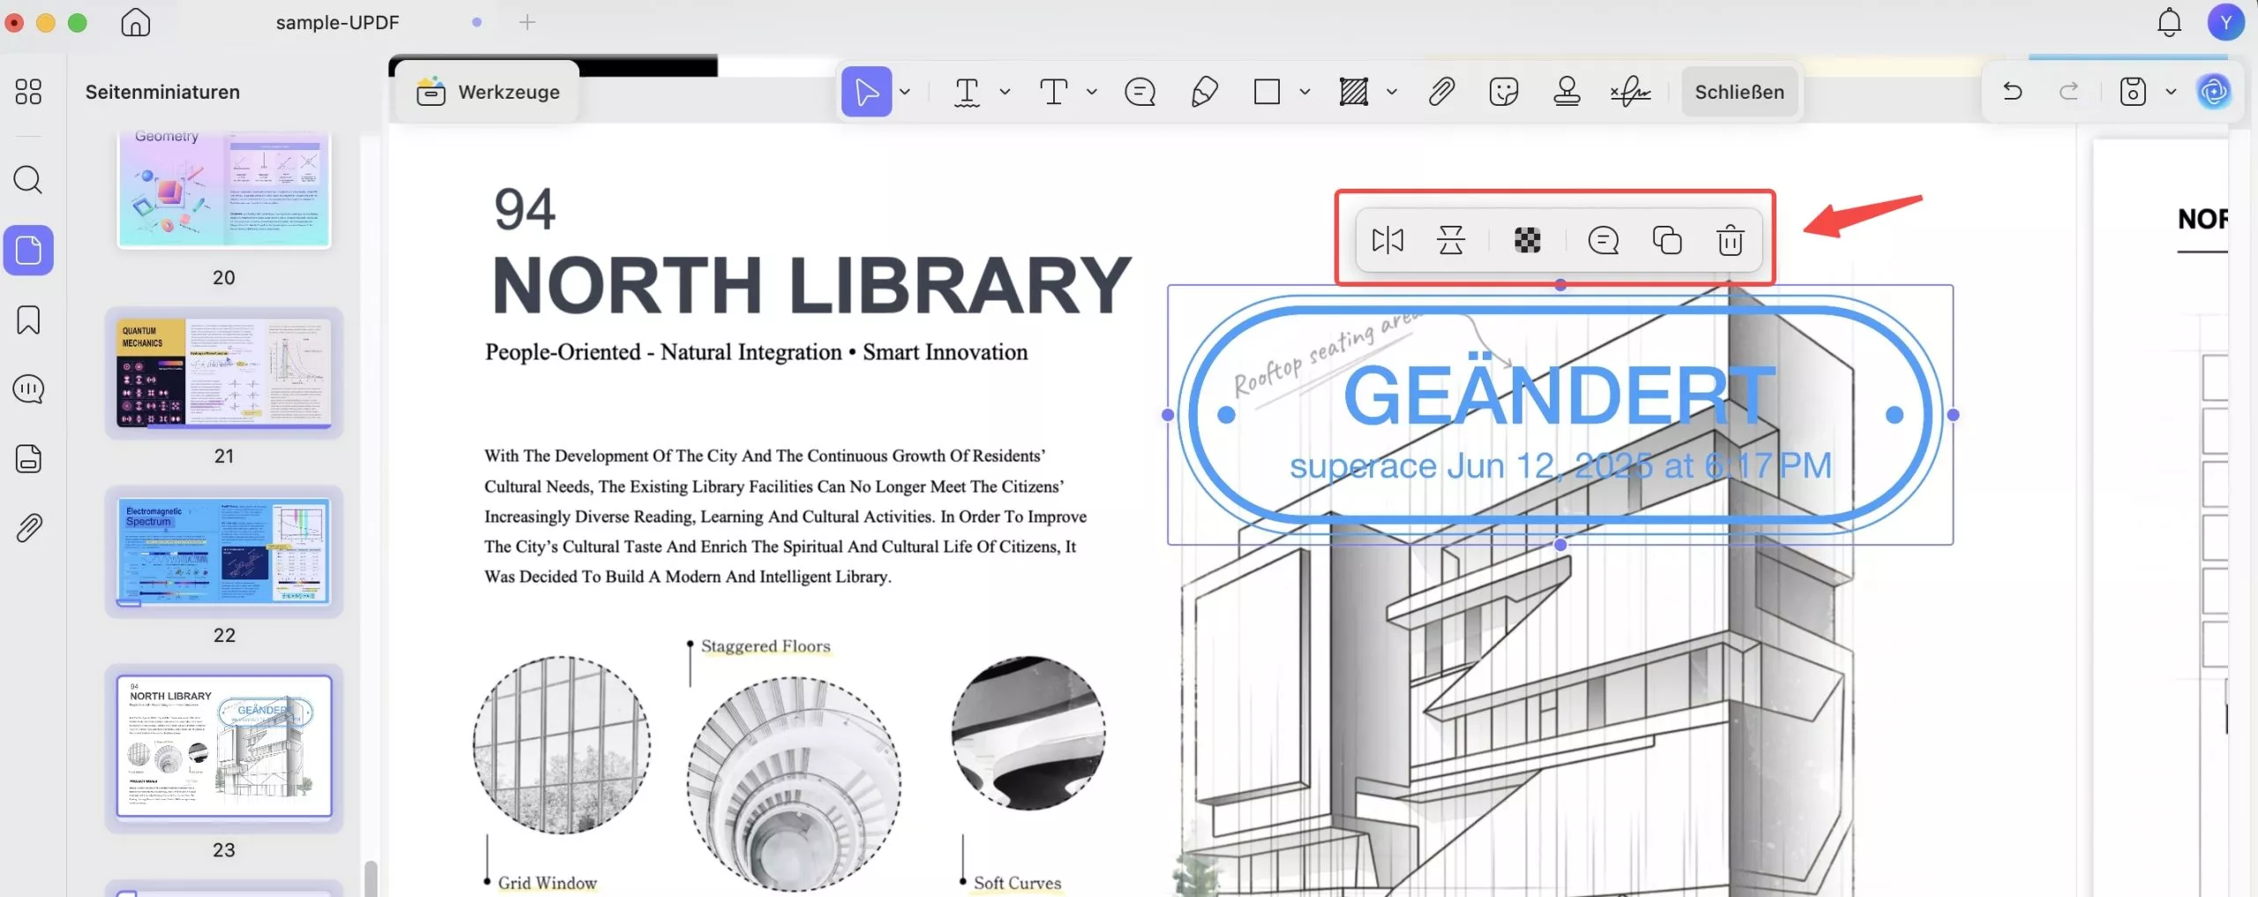
Task: Open page 22 Electromagnetic Spectrum thumbnail
Action: pyautogui.click(x=224, y=551)
